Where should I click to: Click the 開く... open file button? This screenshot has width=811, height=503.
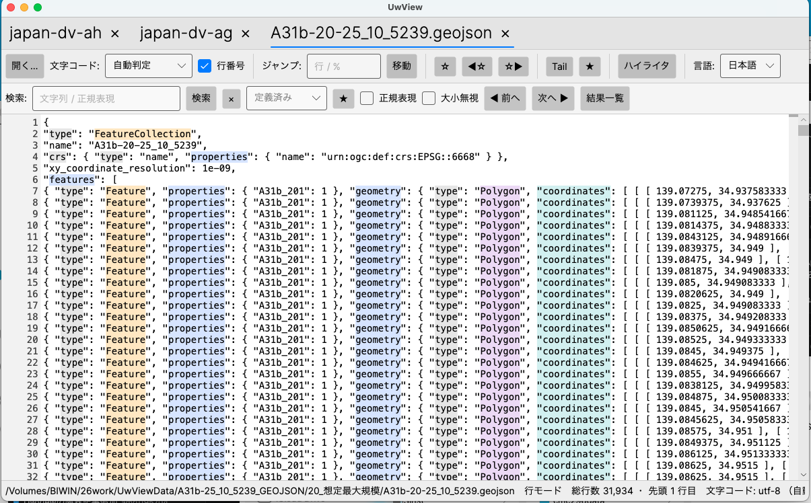(25, 66)
